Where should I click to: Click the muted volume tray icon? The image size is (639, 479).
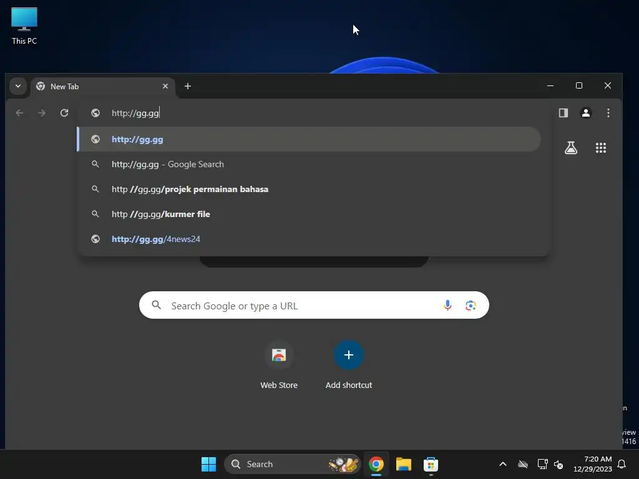pyautogui.click(x=559, y=464)
